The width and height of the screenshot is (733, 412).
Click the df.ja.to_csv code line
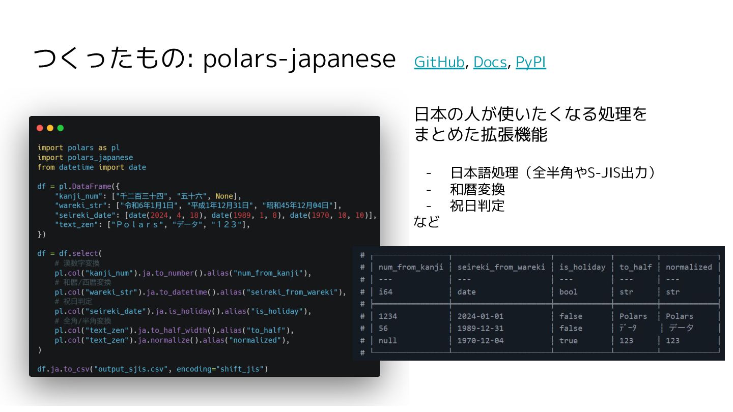click(153, 369)
